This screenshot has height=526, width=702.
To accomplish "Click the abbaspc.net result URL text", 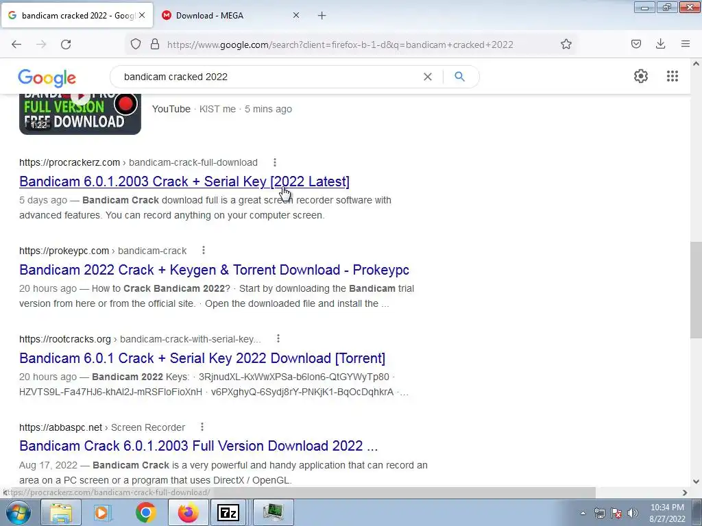I will (x=102, y=427).
